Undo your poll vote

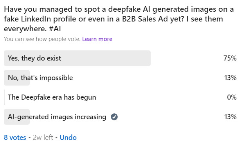point(68,138)
